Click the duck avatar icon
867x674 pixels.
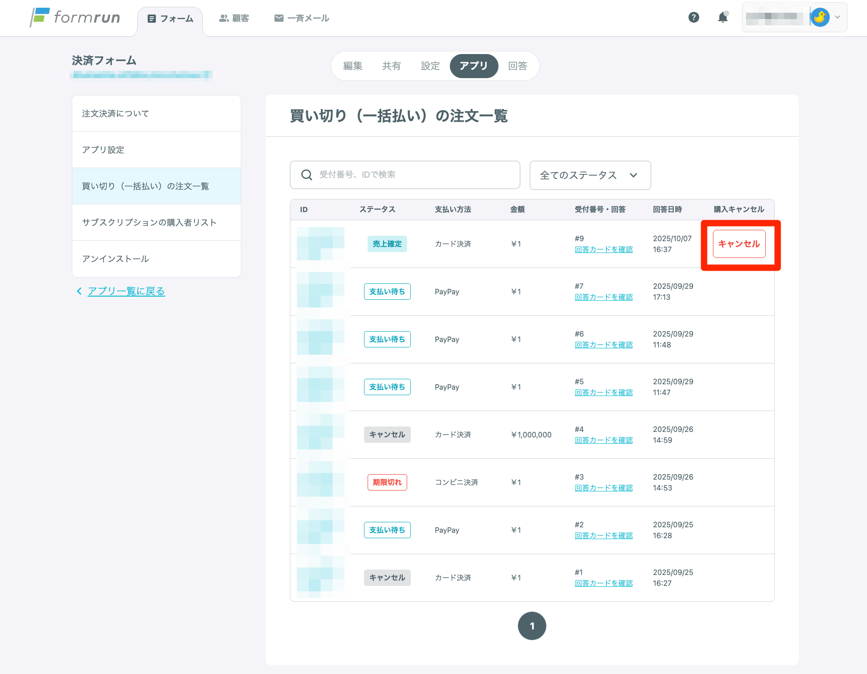[820, 18]
